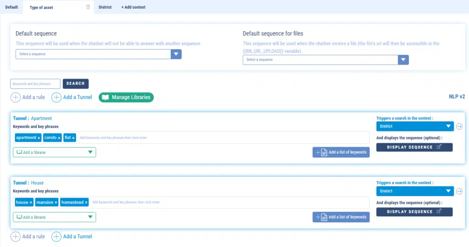Click the arrow icon next to Apartment's District context
Screen dimensions: 469x247
459,126
